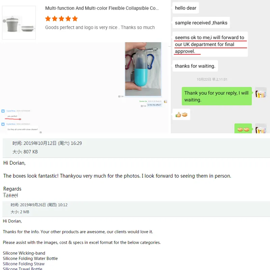Screen dimensions: 270x270
Task: Click the blue contact icon above 'yes, perfect'
Action: tap(3, 111)
